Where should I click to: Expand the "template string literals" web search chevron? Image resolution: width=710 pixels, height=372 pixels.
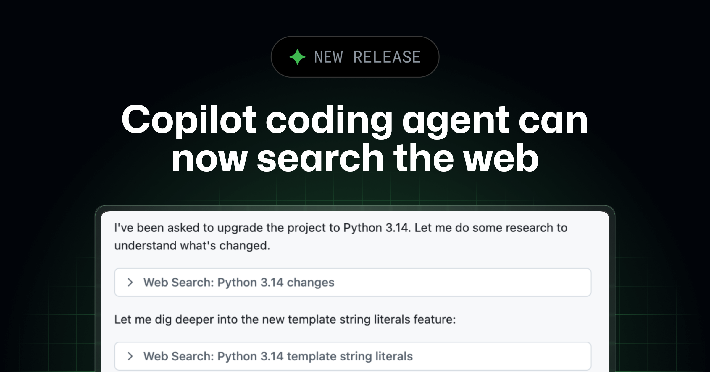point(130,356)
